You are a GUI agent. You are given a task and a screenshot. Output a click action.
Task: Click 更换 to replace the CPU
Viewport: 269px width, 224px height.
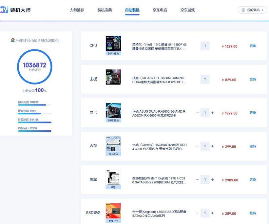coord(253,46)
